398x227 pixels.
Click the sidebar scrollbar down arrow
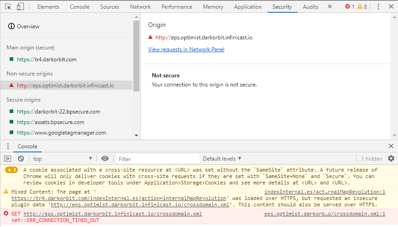137,135
